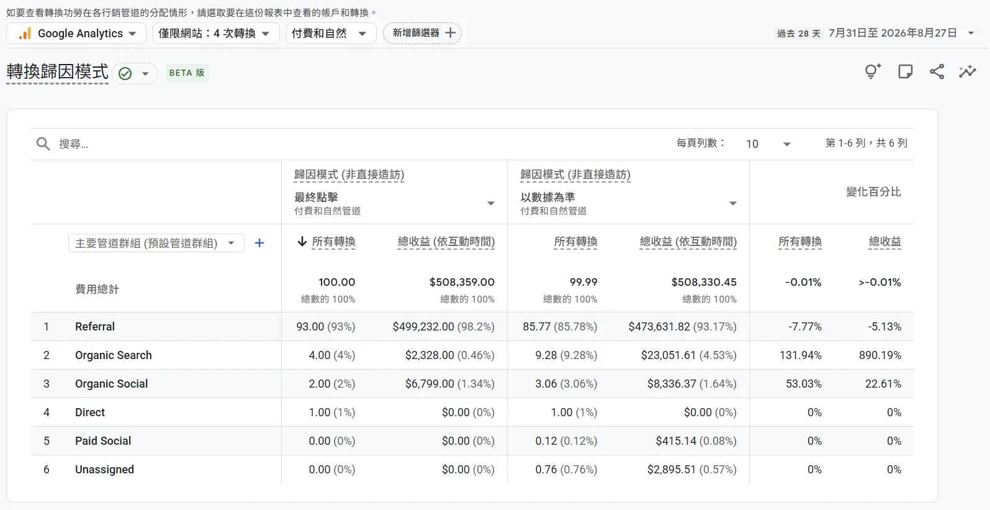Change rows per page dropdown showing 10
This screenshot has height=510, width=990.
[768, 144]
